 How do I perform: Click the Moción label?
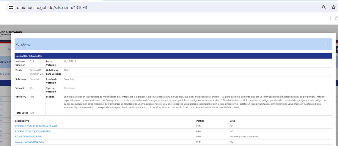click(50, 97)
